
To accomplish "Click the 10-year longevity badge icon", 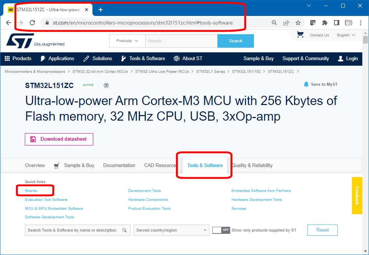I will pyautogui.click(x=106, y=85).
